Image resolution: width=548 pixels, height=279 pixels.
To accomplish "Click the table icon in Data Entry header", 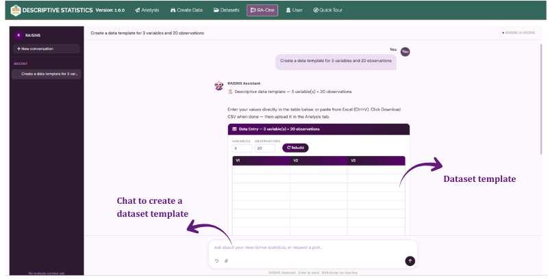I will (x=234, y=129).
